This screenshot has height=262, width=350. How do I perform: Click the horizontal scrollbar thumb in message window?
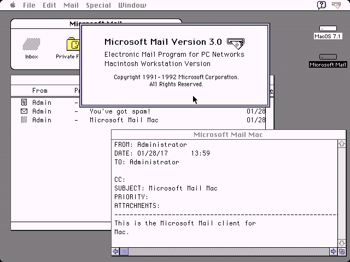pos(125,252)
